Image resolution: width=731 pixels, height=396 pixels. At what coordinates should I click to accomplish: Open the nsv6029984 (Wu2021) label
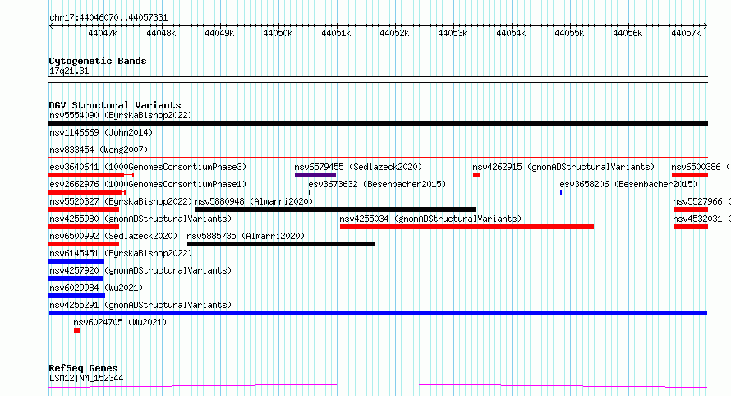point(96,288)
